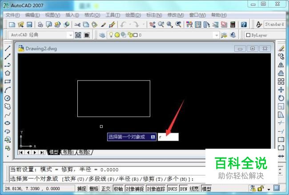Click the Move tool
This screenshot has height=195, width=289.
[x=281, y=90]
